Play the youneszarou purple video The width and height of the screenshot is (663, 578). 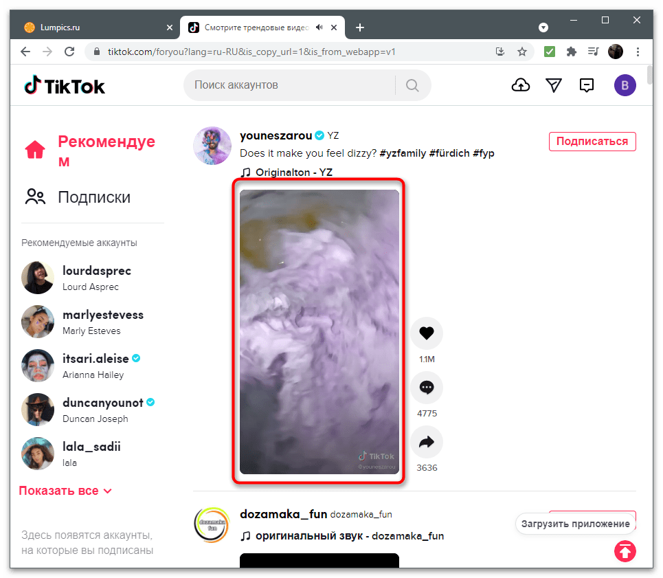[x=319, y=331]
